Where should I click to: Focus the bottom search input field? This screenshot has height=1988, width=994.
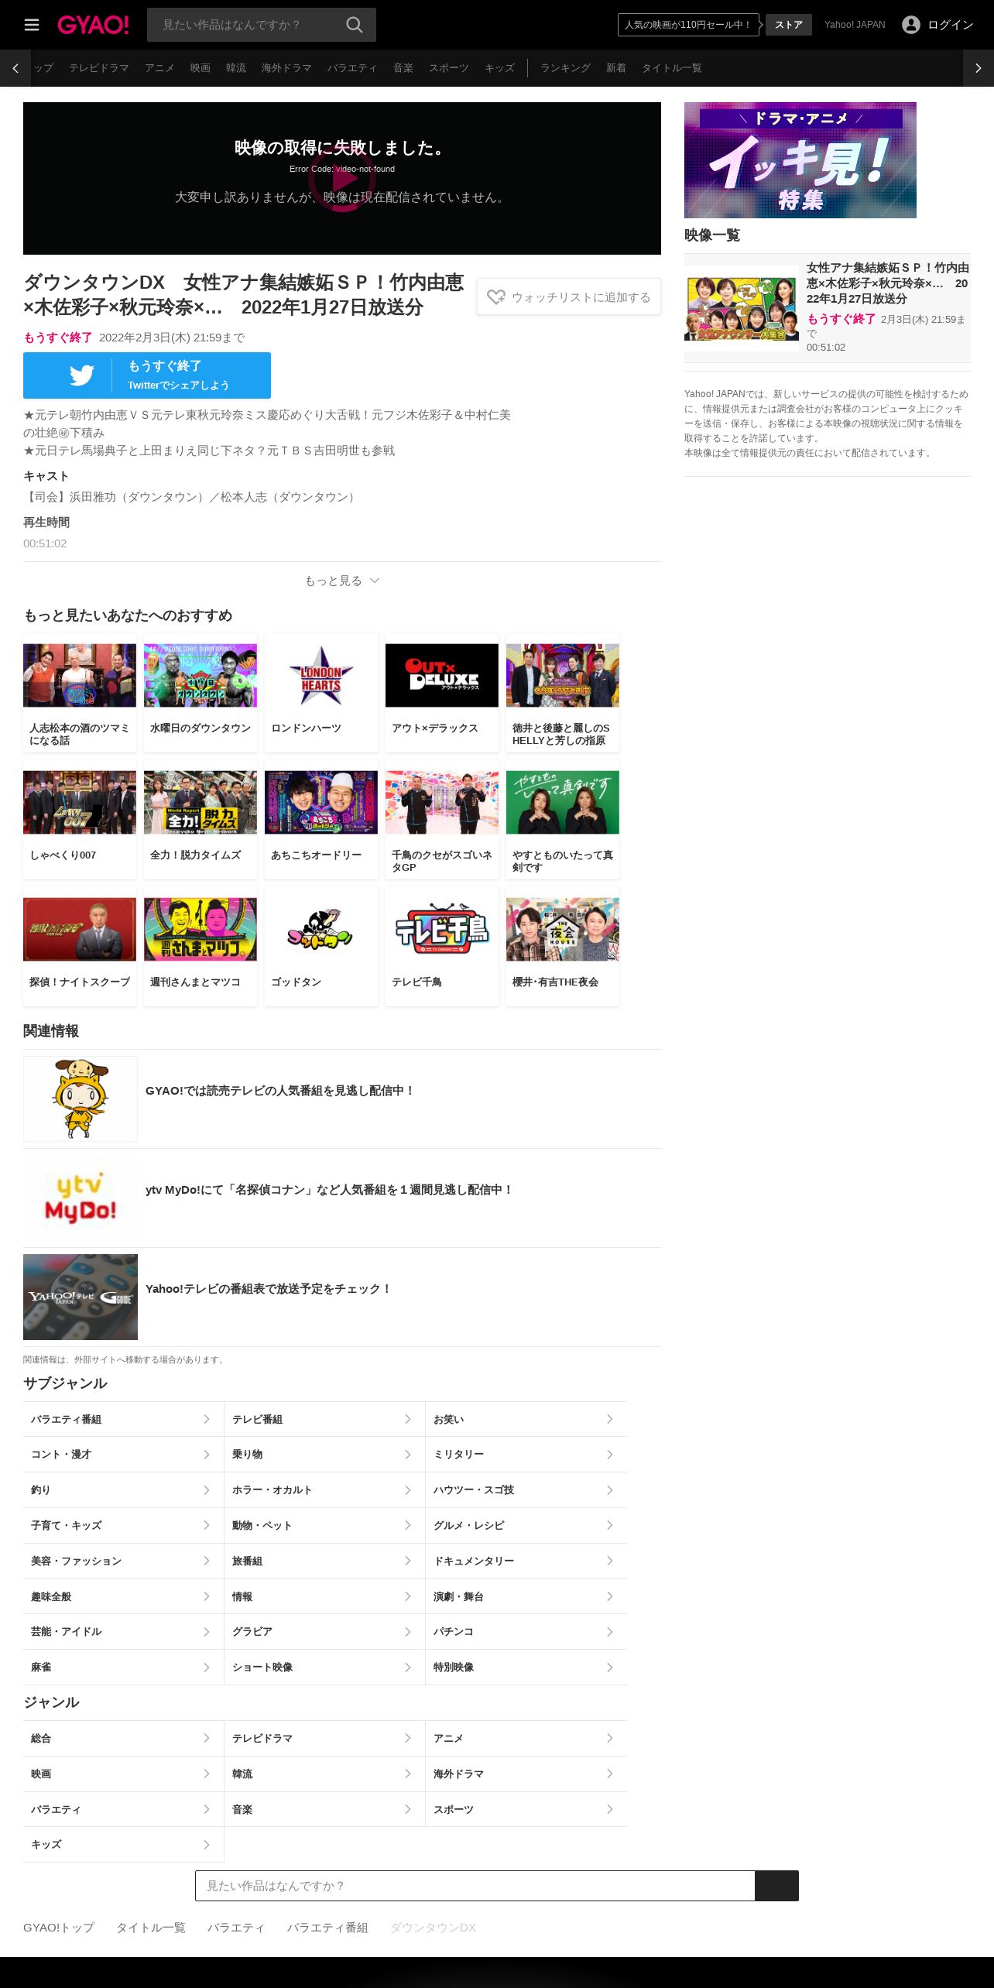coord(475,1886)
